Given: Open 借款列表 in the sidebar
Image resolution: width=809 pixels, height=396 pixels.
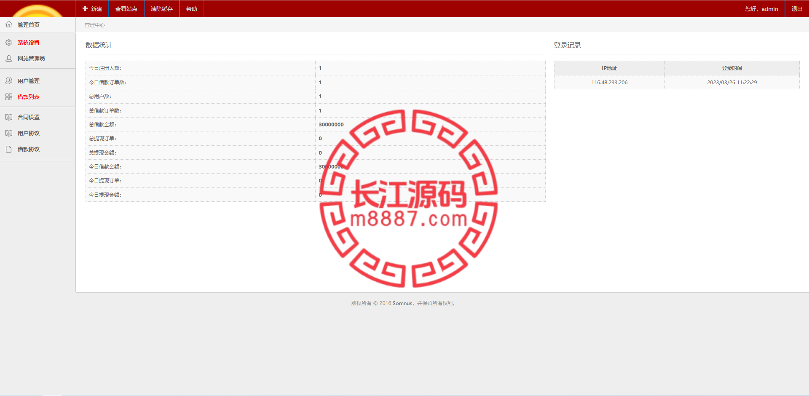Looking at the screenshot, I should point(29,97).
